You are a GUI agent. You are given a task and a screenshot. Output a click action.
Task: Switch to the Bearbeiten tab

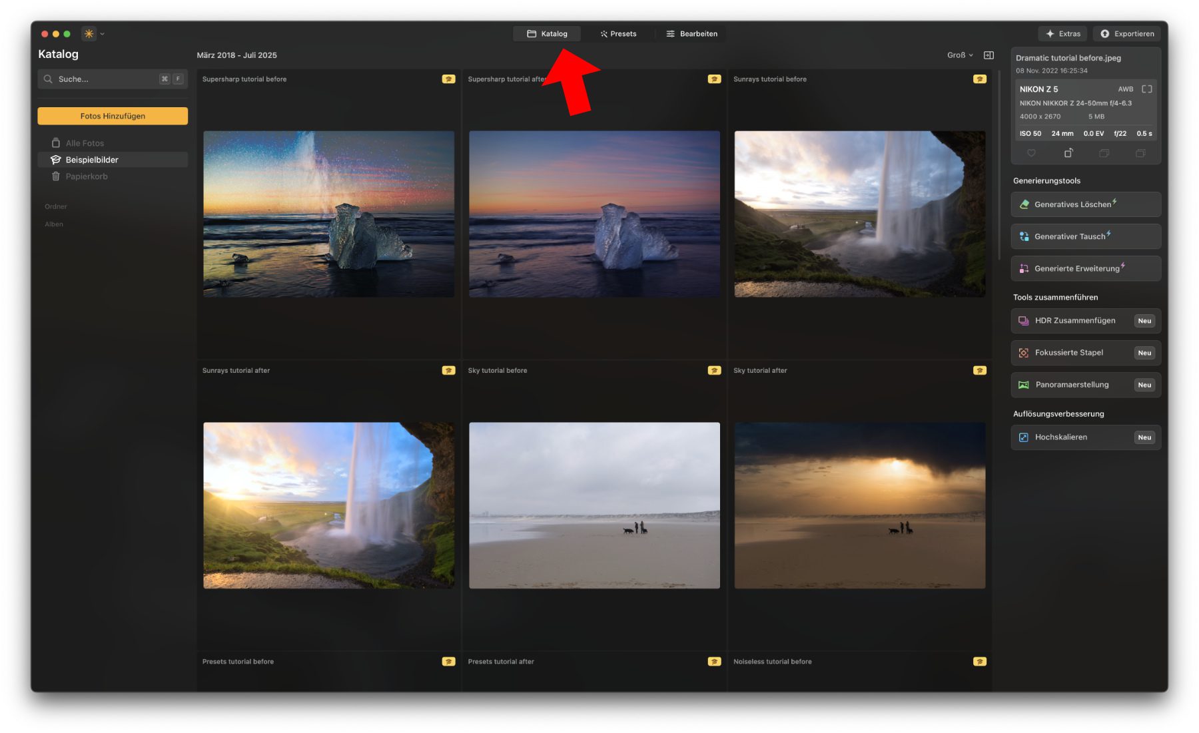691,34
